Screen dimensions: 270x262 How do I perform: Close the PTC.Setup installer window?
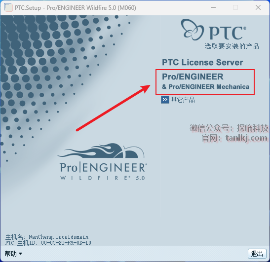tap(258, 7)
